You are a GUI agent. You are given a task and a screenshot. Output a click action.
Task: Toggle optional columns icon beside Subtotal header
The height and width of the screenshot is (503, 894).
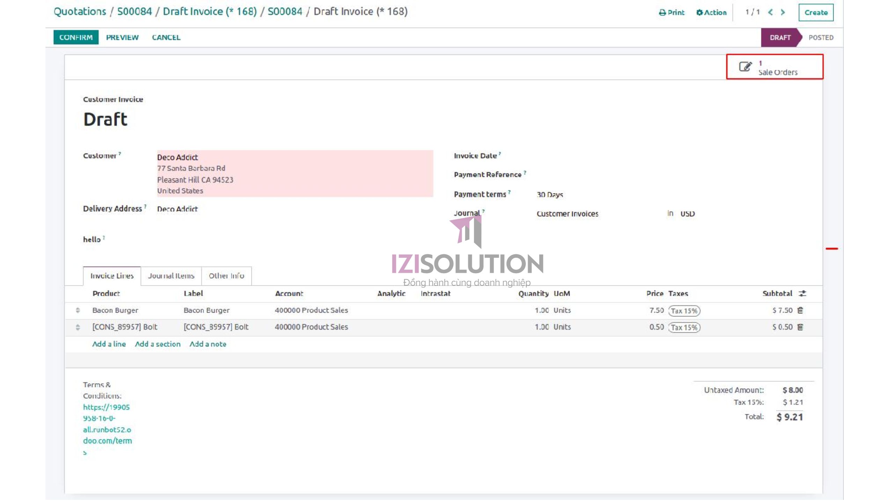coord(802,294)
